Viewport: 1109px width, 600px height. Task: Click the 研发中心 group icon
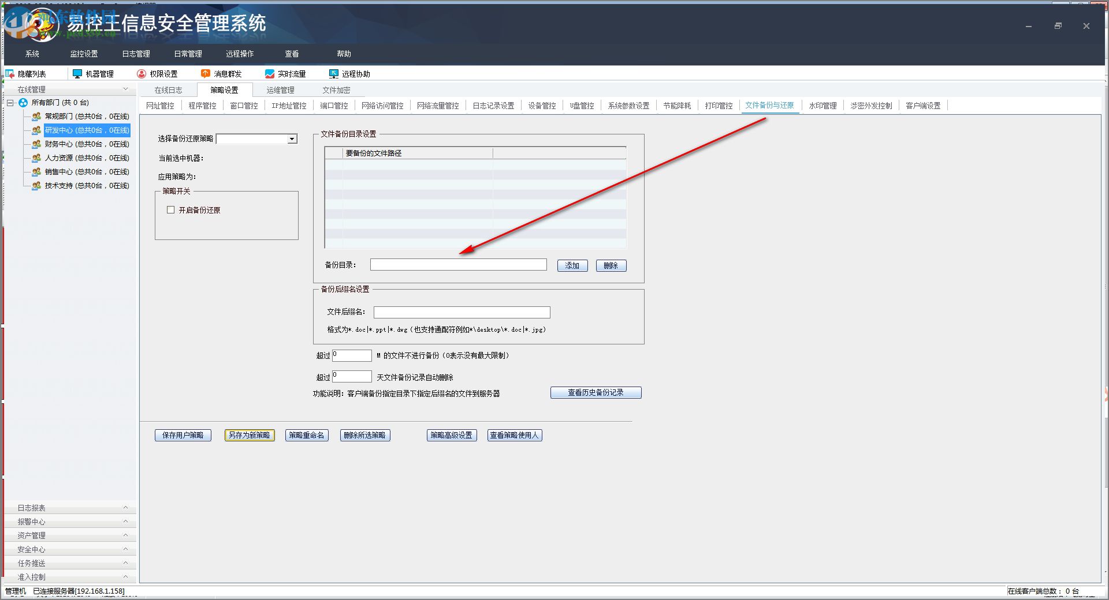coord(36,130)
